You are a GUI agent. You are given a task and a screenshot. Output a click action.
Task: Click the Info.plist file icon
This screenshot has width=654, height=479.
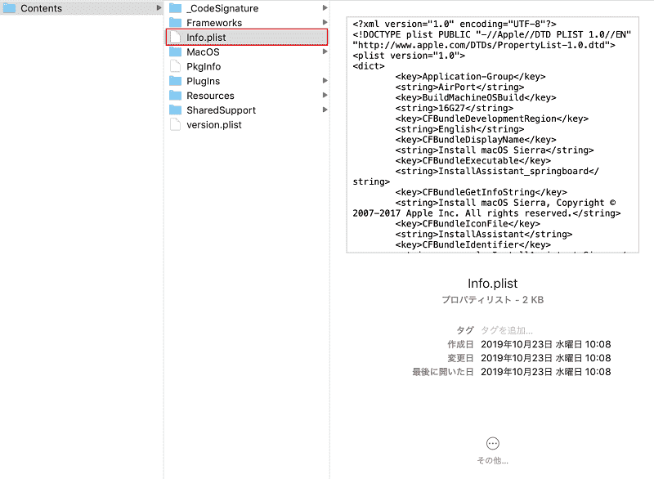[x=176, y=37]
